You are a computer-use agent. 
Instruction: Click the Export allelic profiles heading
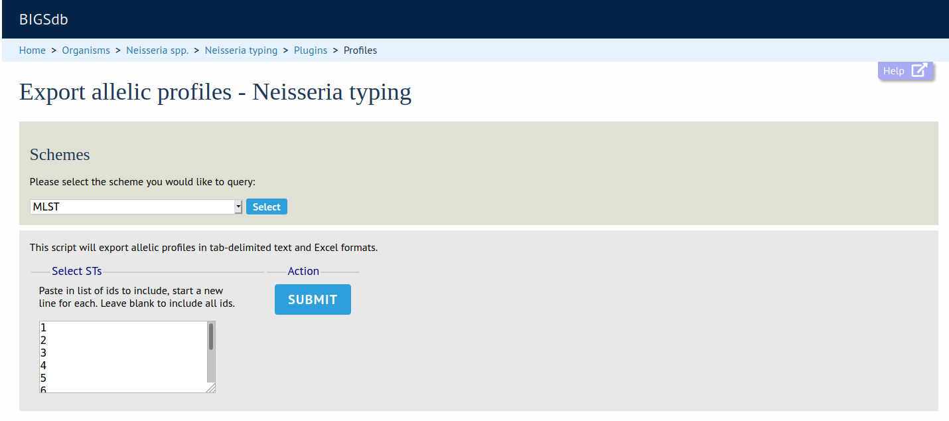215,92
